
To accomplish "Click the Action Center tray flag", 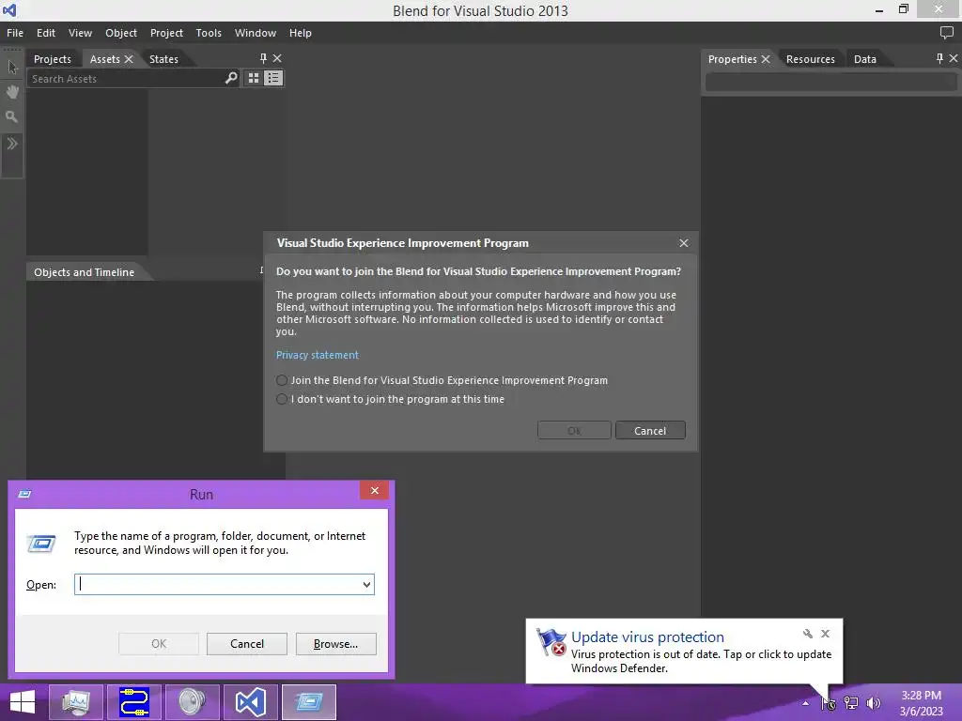I will coord(829,703).
